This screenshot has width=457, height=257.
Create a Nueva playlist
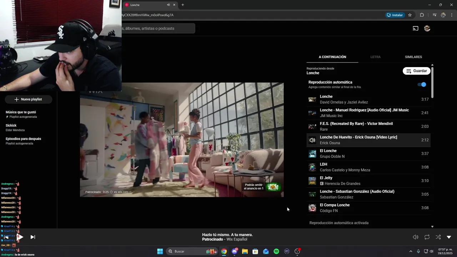(28, 99)
